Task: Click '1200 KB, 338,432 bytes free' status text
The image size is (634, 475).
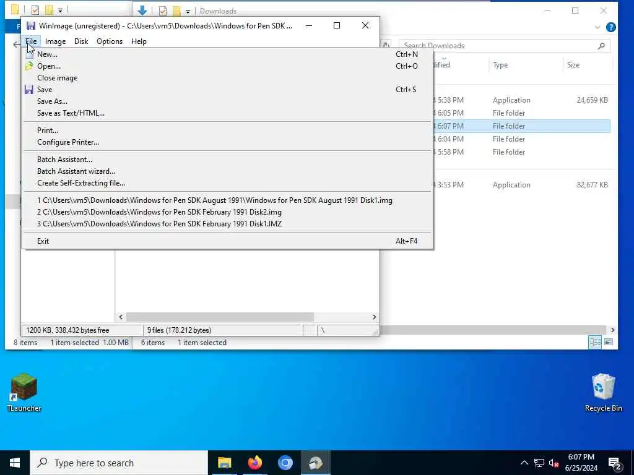Action: [67, 330]
